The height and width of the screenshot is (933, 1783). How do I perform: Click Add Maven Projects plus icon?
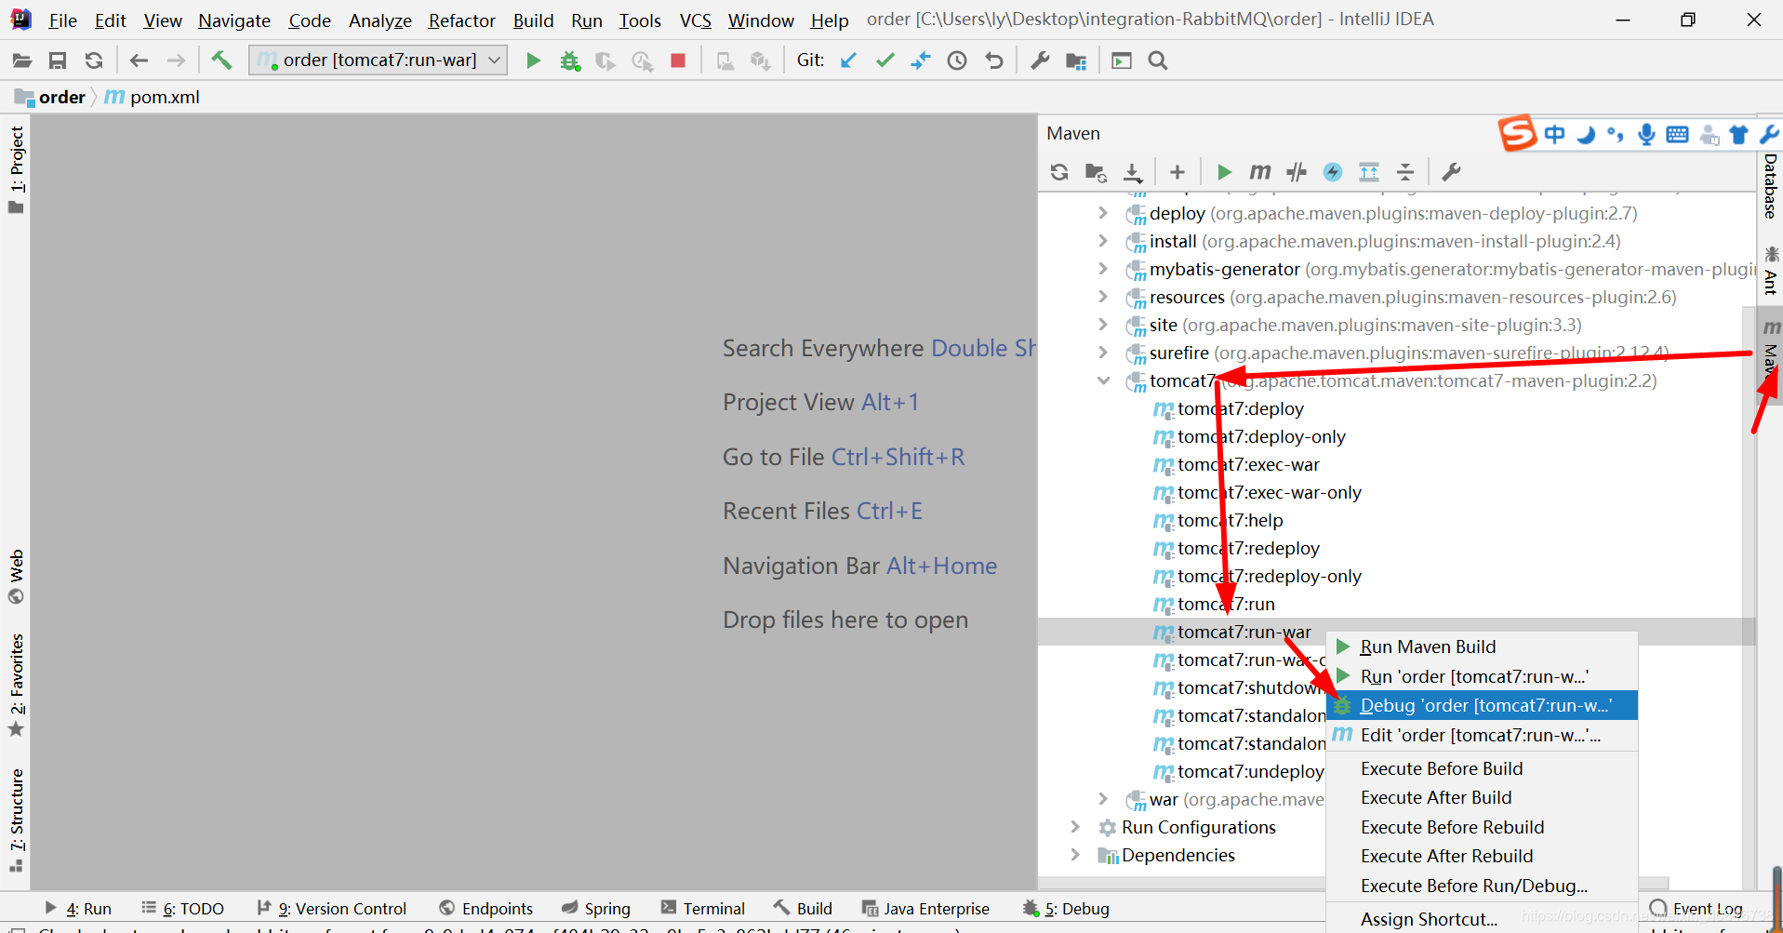(1178, 172)
